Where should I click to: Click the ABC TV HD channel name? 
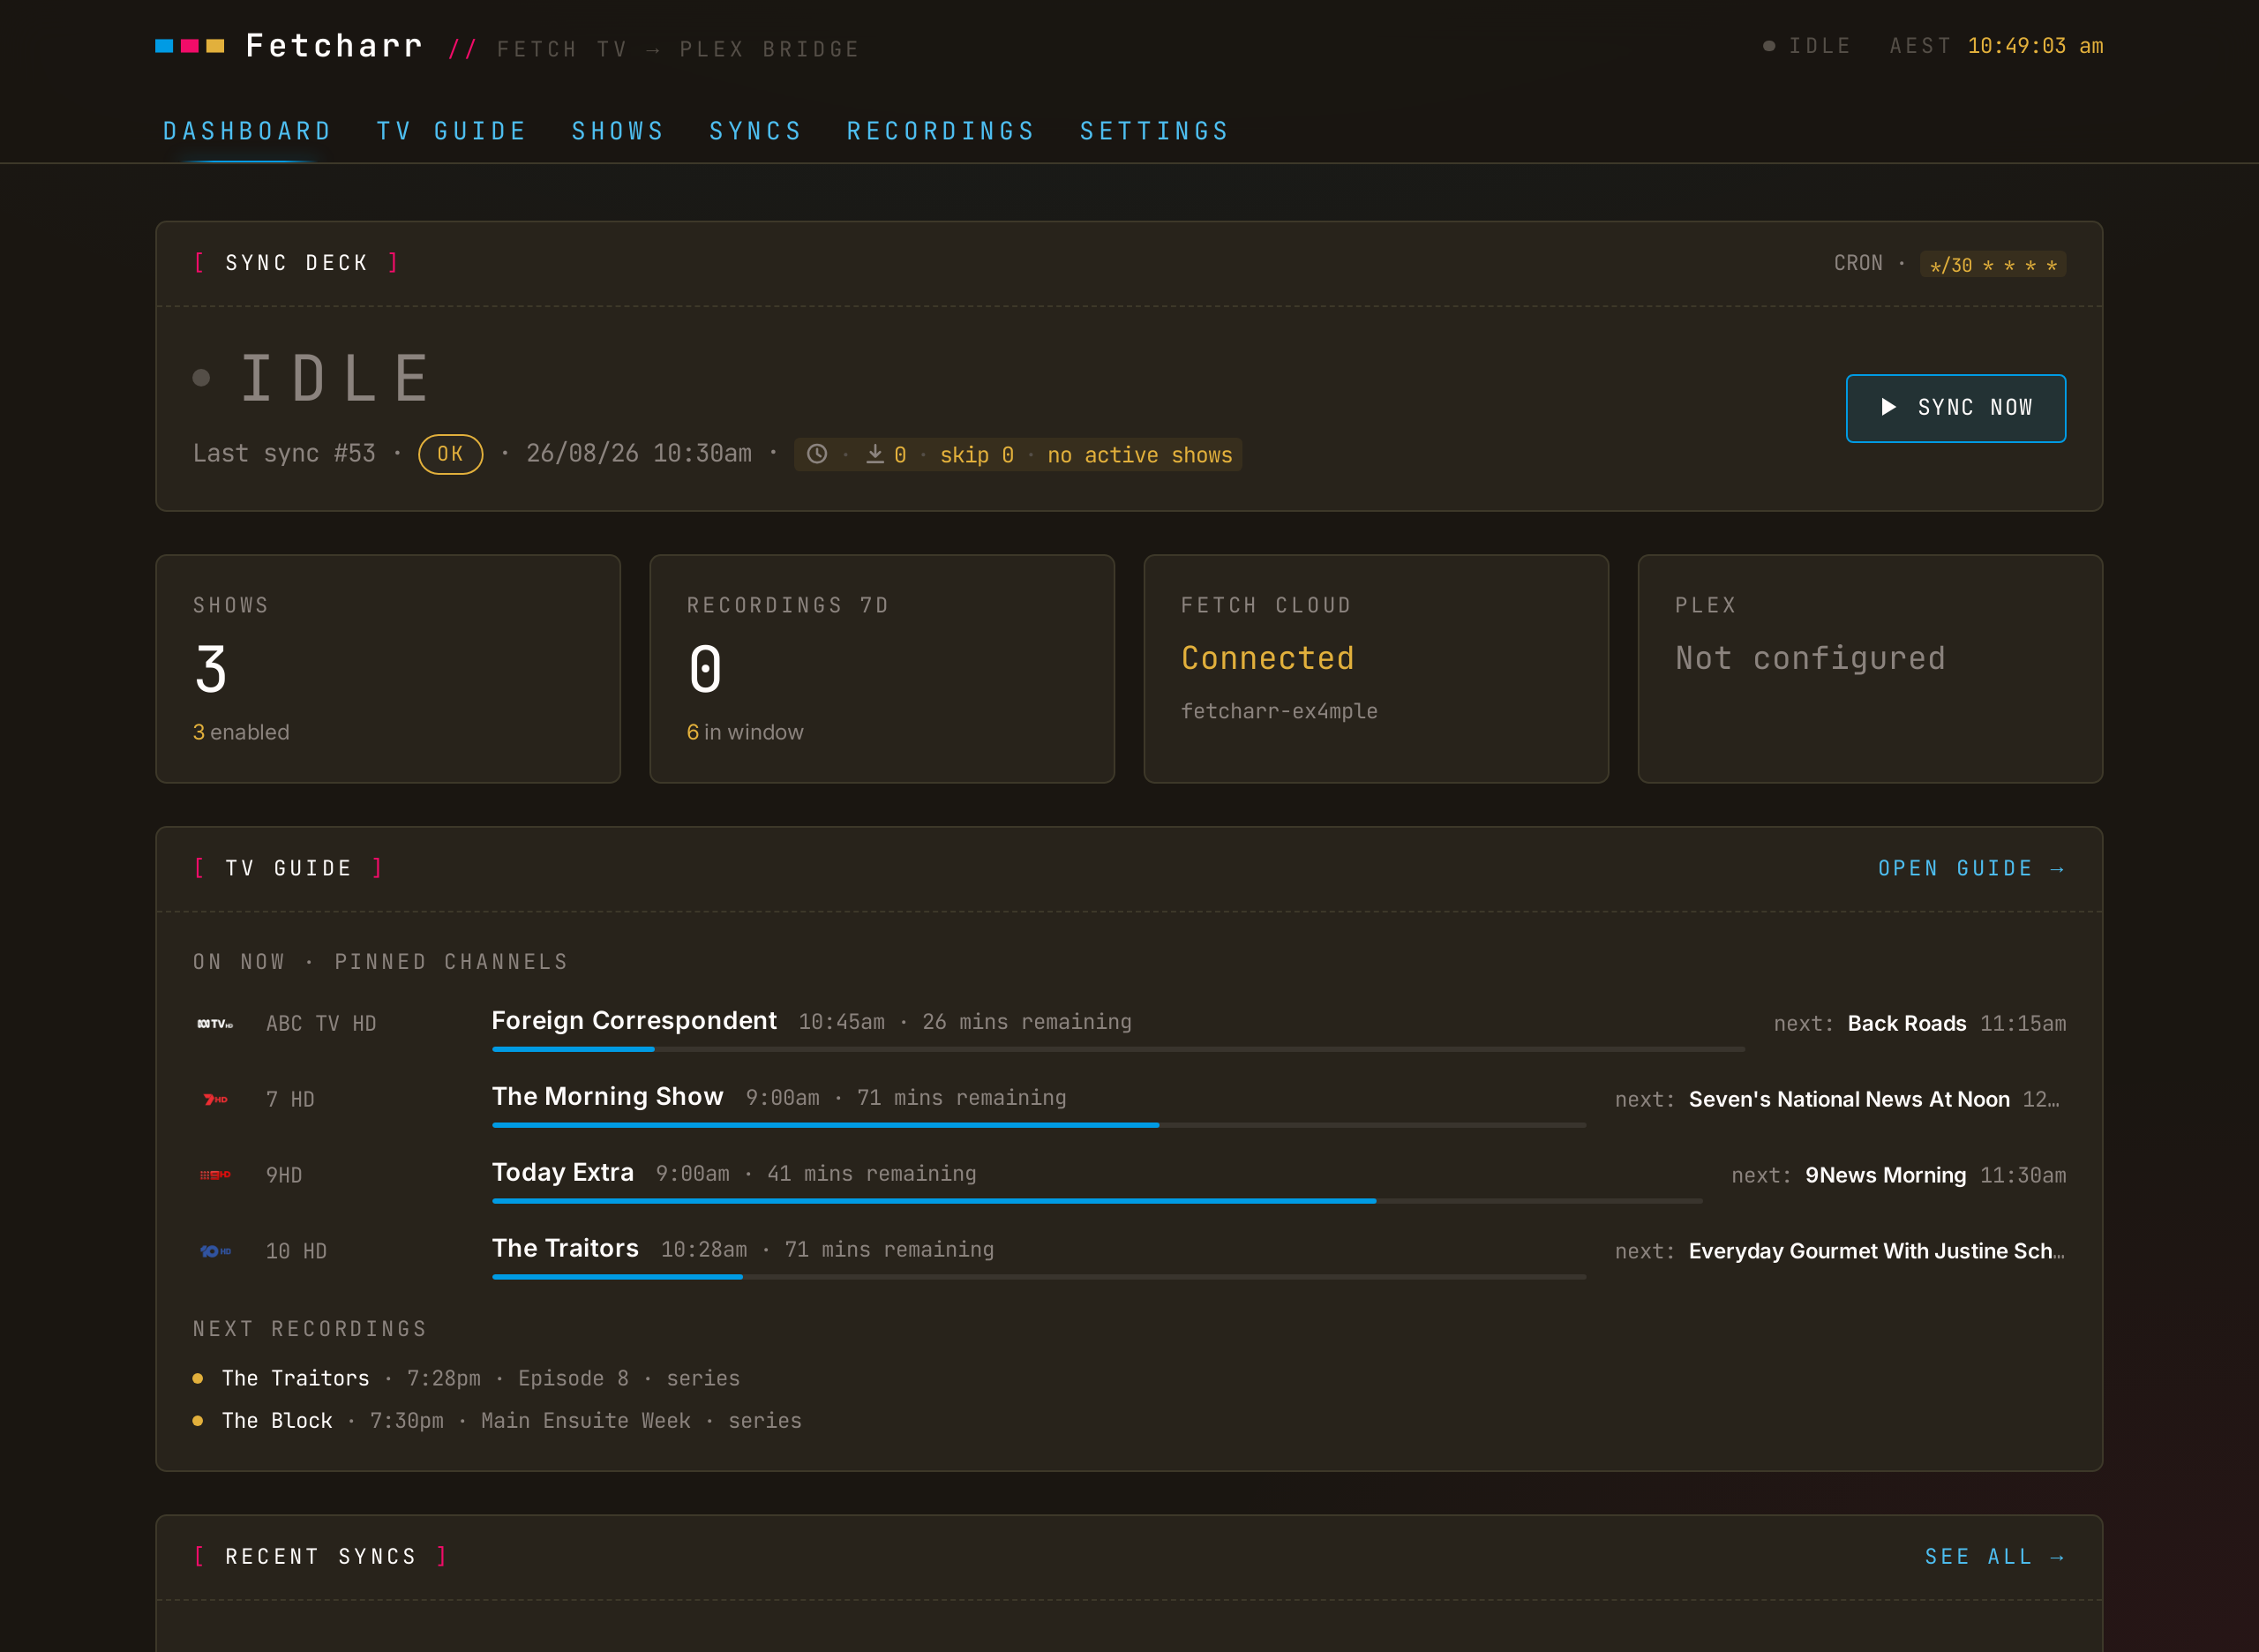321,1024
